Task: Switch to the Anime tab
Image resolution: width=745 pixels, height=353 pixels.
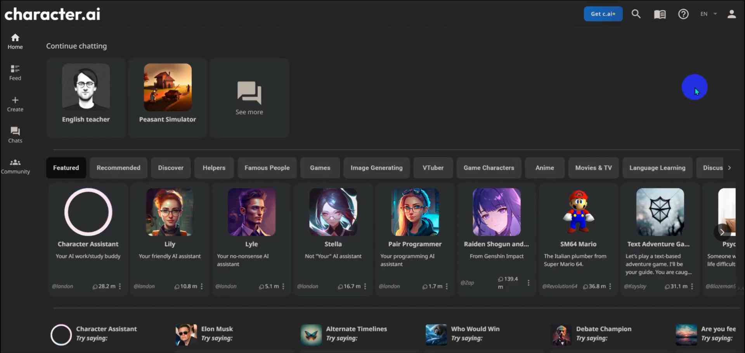Action: click(545, 168)
